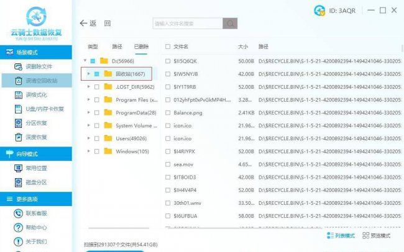Start 深度恢复 deep recovery
The image size is (404, 252).
pos(30,137)
